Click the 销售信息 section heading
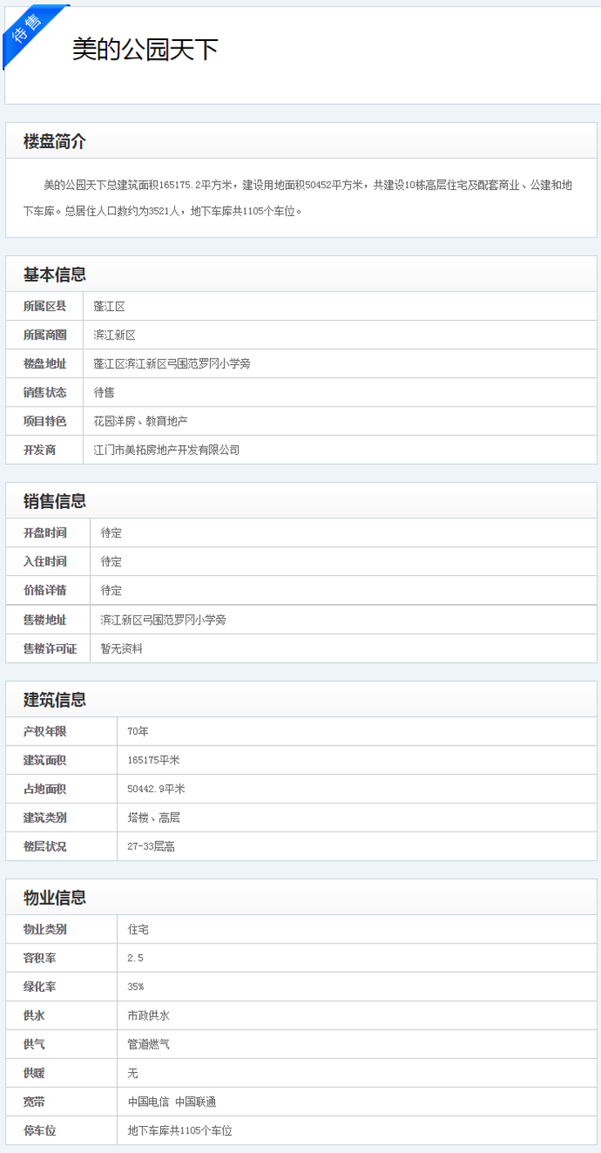 (x=55, y=501)
